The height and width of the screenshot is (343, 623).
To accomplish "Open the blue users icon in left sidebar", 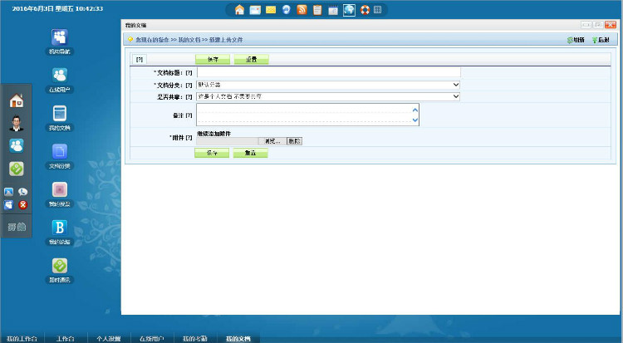I will [x=17, y=146].
